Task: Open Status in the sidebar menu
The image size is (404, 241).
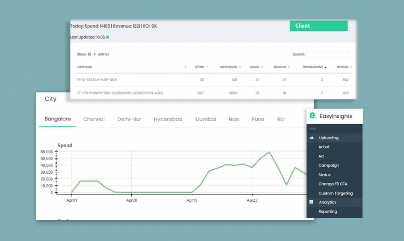Action: [324, 174]
